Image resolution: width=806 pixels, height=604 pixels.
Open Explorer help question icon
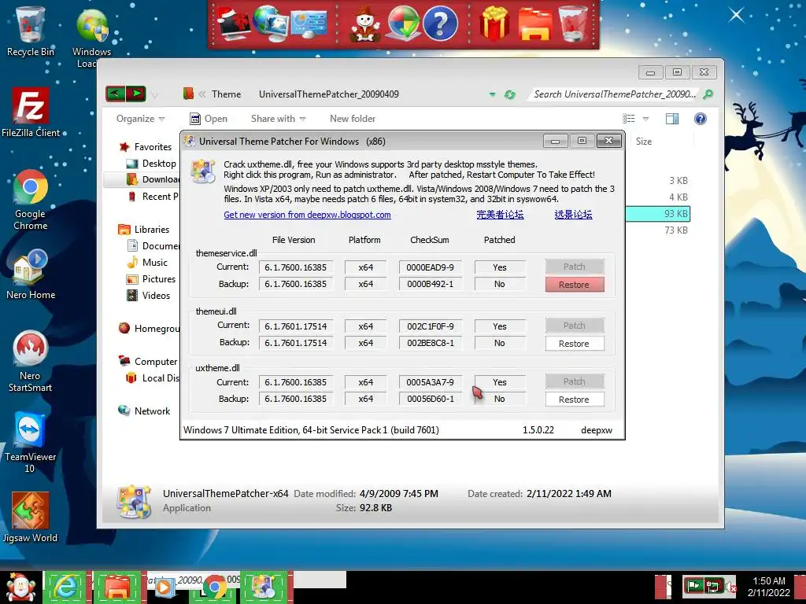(x=700, y=119)
